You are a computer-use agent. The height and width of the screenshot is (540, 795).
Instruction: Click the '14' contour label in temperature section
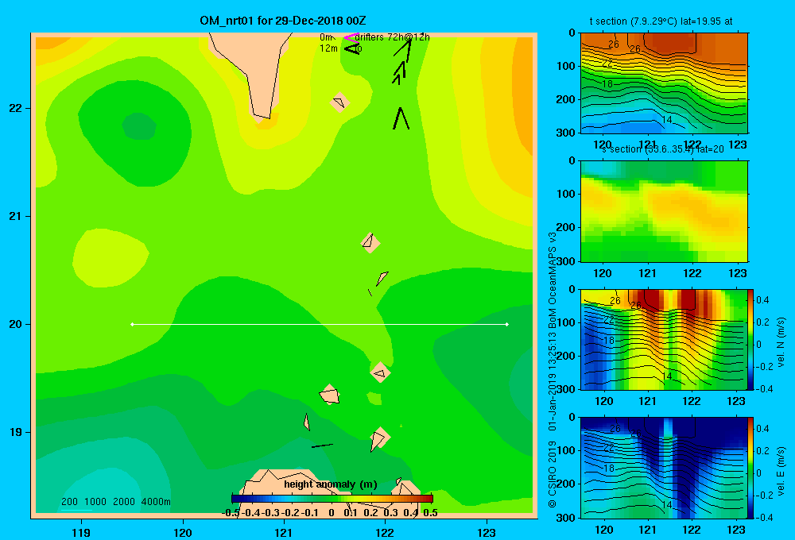click(667, 120)
